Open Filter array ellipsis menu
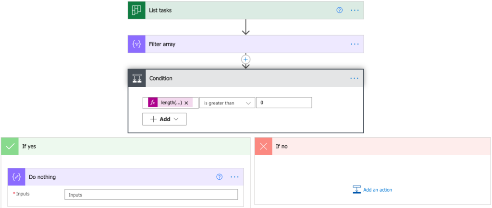 pyautogui.click(x=355, y=44)
